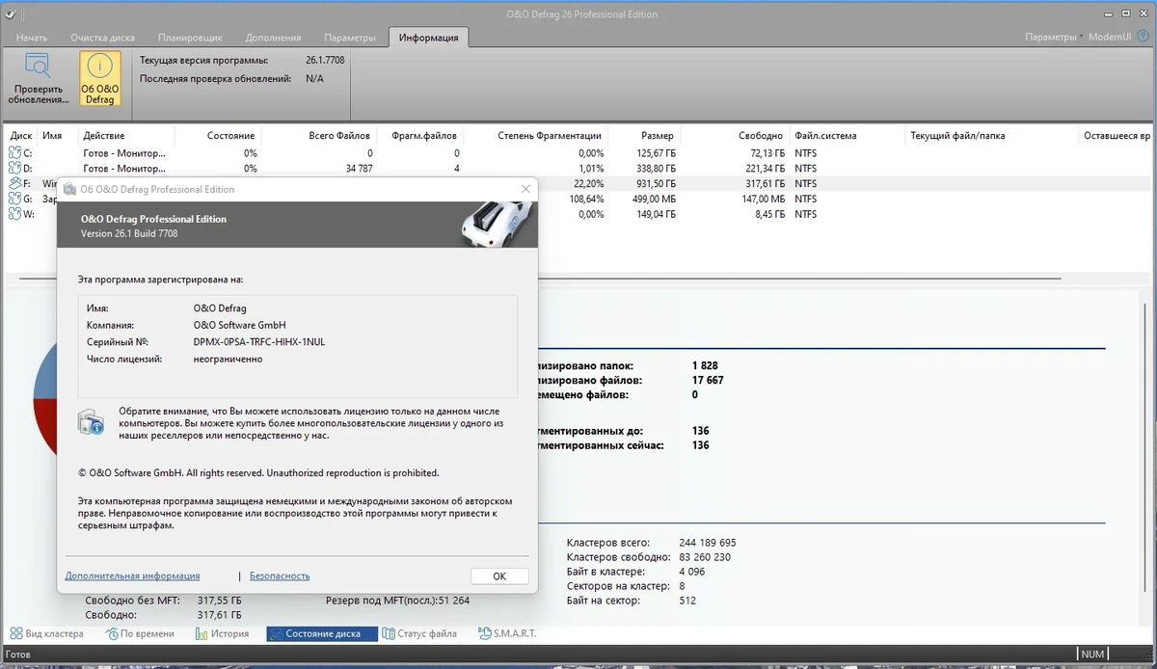Expand the Параметры dropdown at top right
1157x669 pixels.
tap(1054, 37)
